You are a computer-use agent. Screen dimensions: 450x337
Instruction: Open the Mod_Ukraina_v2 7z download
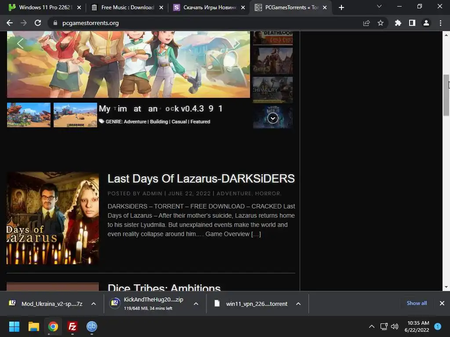pos(46,304)
